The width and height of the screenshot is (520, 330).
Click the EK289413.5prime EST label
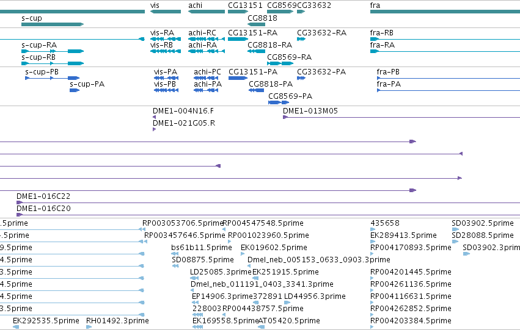pyautogui.click(x=404, y=235)
